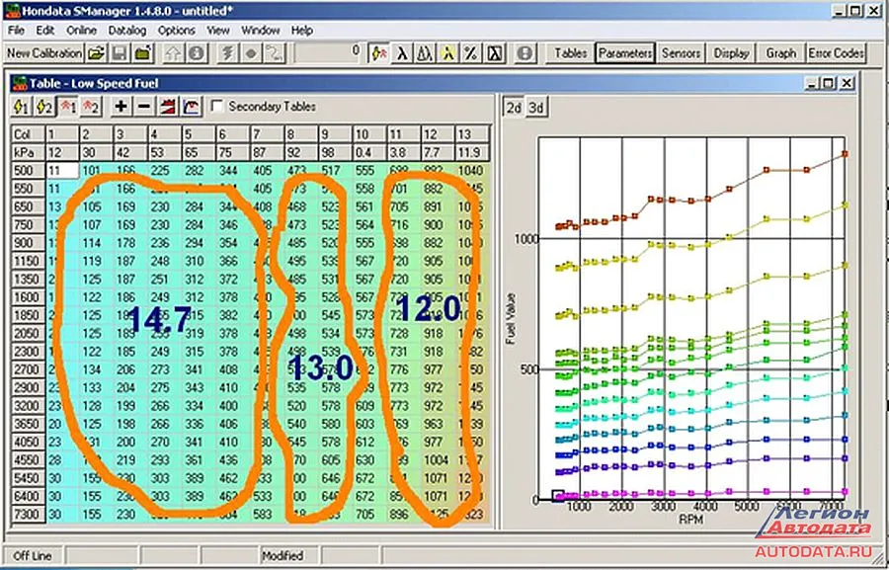Click the lambda-with-triangle icon
Viewport: 889px width, 570px height.
click(x=424, y=53)
